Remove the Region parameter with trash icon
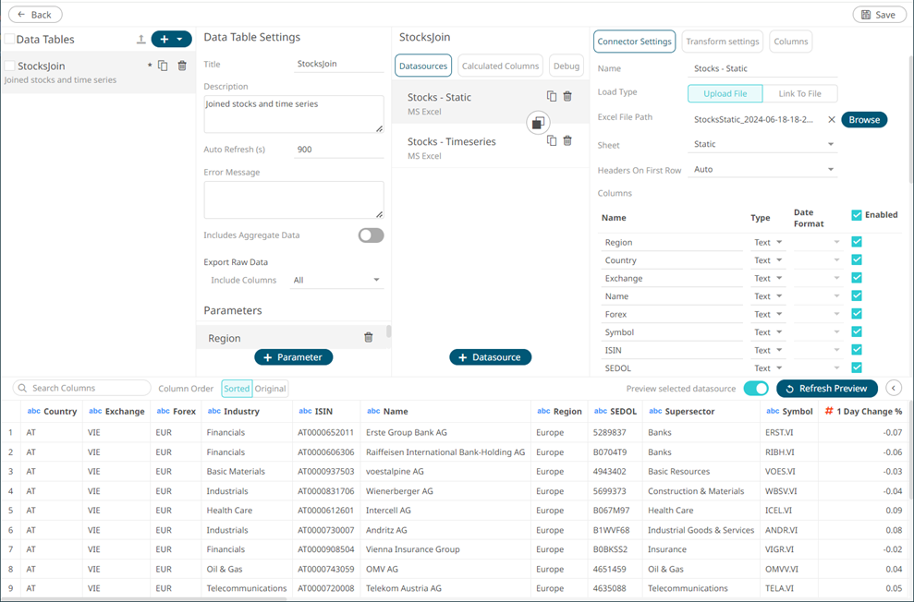The width and height of the screenshot is (914, 602). tap(368, 338)
